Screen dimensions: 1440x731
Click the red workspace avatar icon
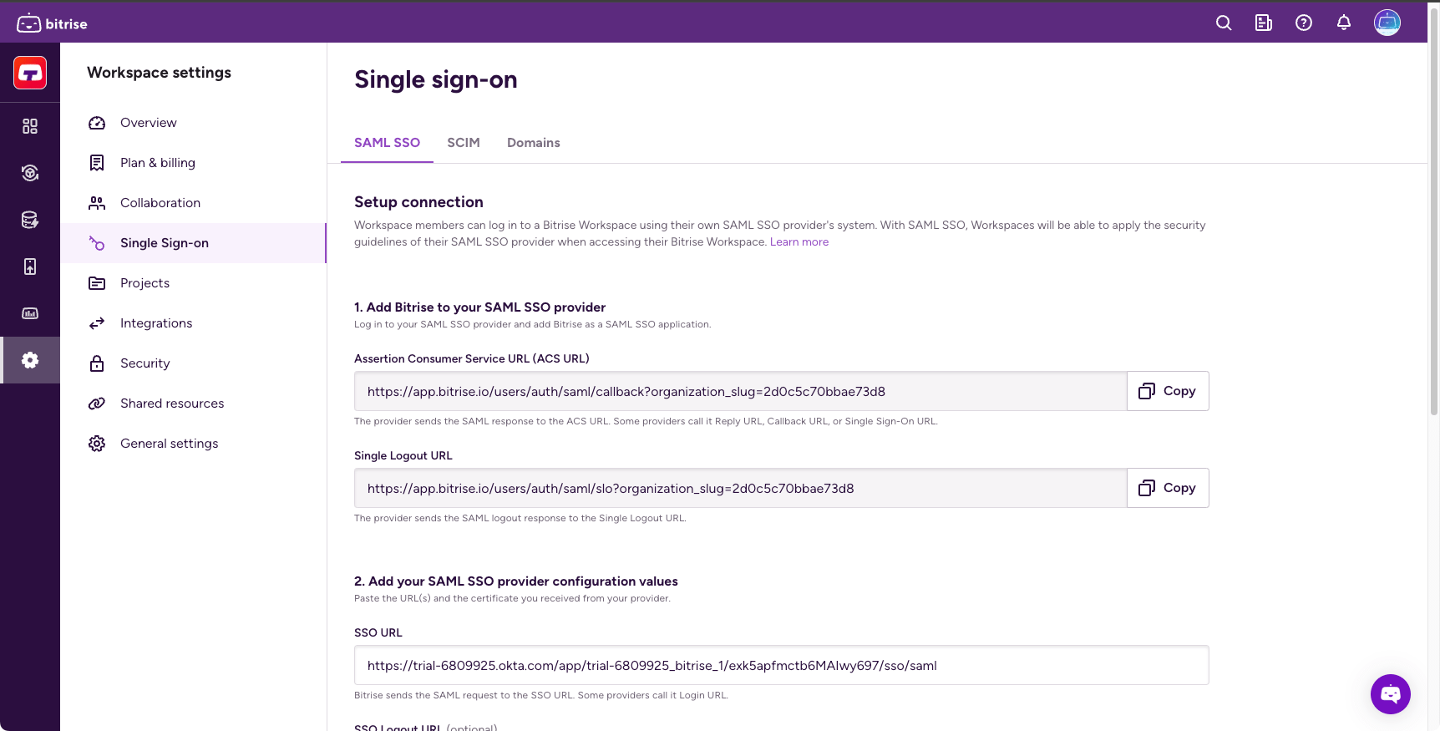point(30,73)
